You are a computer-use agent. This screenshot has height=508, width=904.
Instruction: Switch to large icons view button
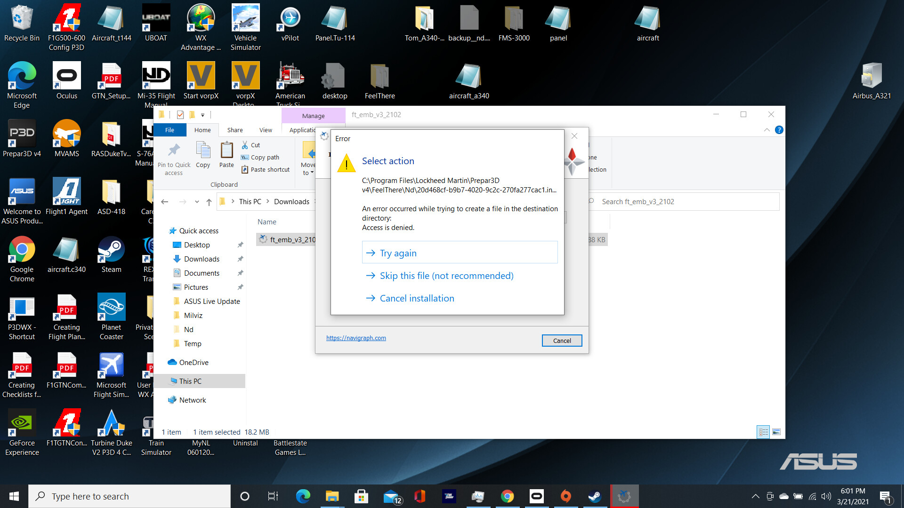776,432
